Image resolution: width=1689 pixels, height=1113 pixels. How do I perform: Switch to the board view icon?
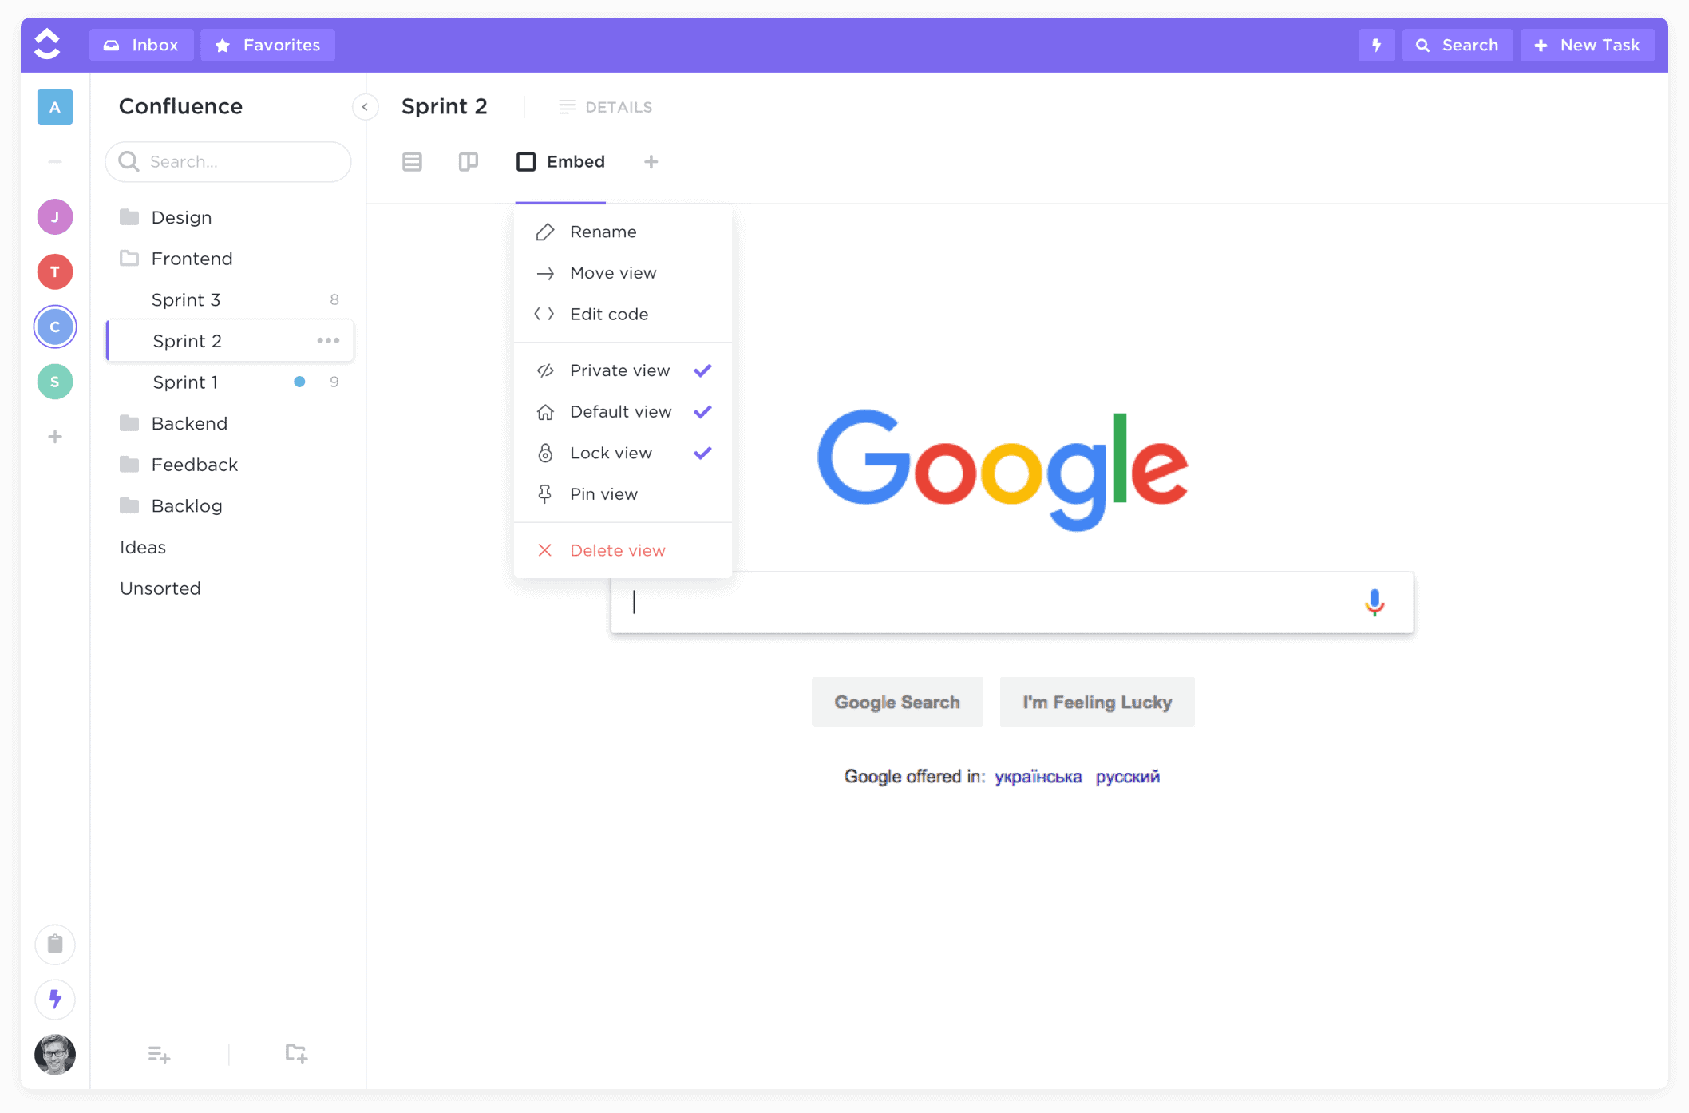click(x=469, y=162)
